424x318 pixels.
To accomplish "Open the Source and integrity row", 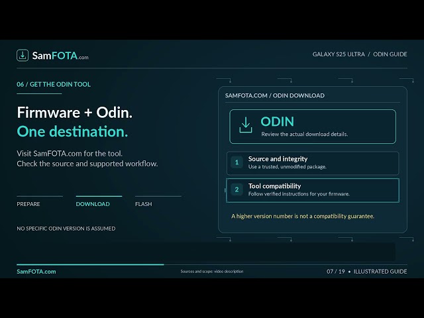I will click(313, 163).
